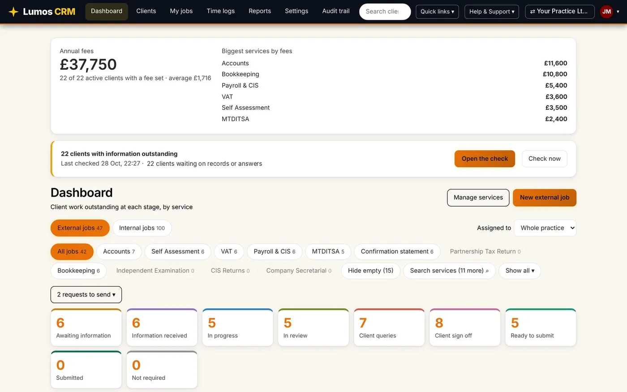Filter by Confirmation statement service
Image resolution: width=627 pixels, height=392 pixels.
coord(397,252)
